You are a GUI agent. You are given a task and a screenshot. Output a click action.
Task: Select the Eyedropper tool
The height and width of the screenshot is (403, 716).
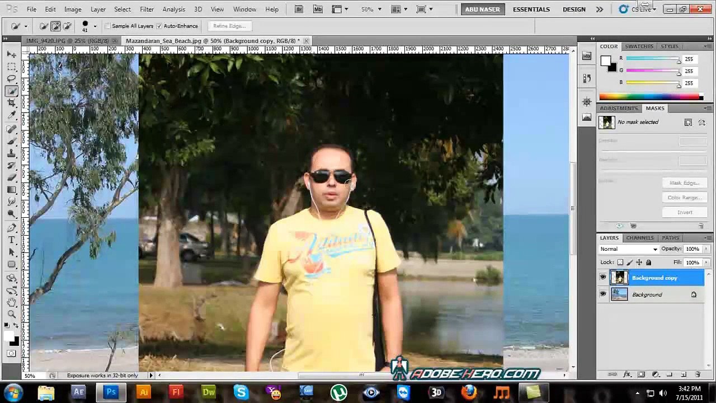(x=12, y=115)
